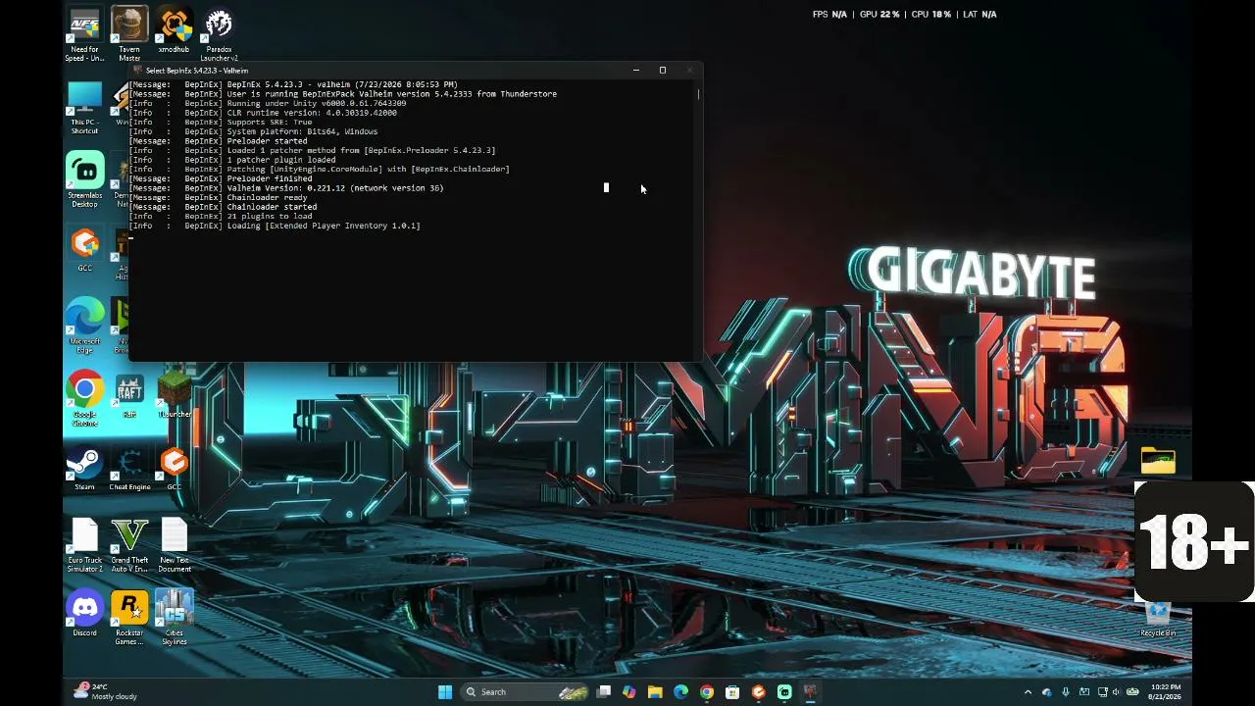Click the "Preloader started" console line

pos(218,141)
